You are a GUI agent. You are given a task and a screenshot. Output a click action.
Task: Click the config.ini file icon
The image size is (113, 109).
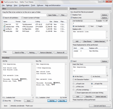(5, 29)
